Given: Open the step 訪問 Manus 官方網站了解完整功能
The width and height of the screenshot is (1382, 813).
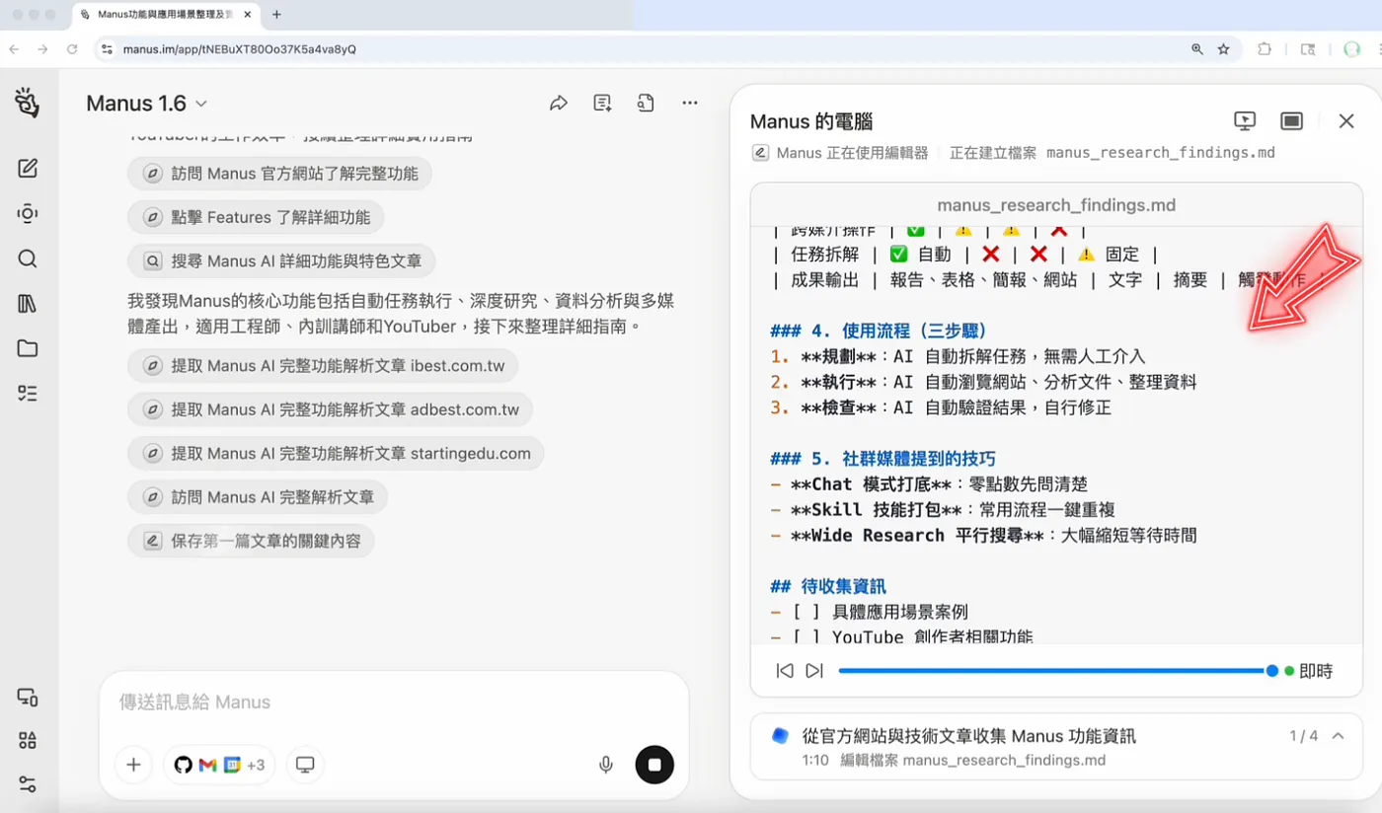Looking at the screenshot, I should pyautogui.click(x=279, y=174).
